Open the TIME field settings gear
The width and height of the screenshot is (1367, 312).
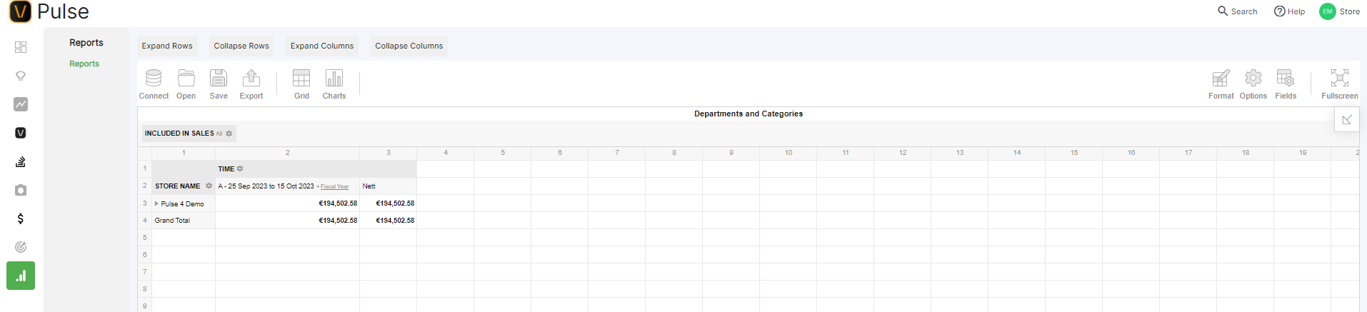[240, 169]
